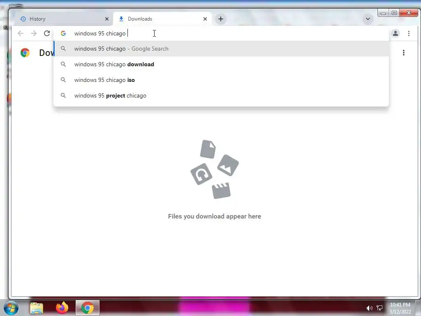The width and height of the screenshot is (421, 316).
Task: Click the search icon beside 'project chicago' suggestion
Action: (63, 95)
